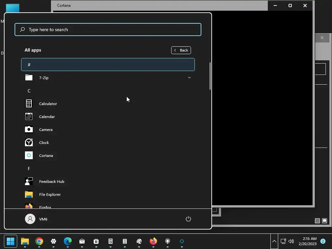Open the Calendar app in All apps
The image size is (332, 249).
click(x=108, y=116)
